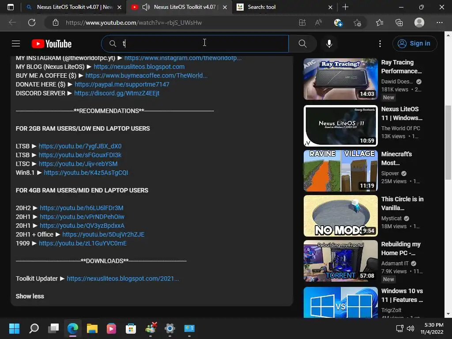The height and width of the screenshot is (339, 452).
Task: Open the YouTube guide hamburger menu
Action: pos(16,44)
